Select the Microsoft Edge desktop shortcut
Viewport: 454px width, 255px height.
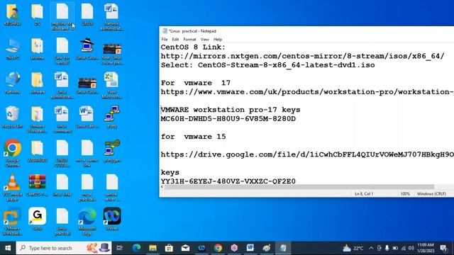pos(87,222)
